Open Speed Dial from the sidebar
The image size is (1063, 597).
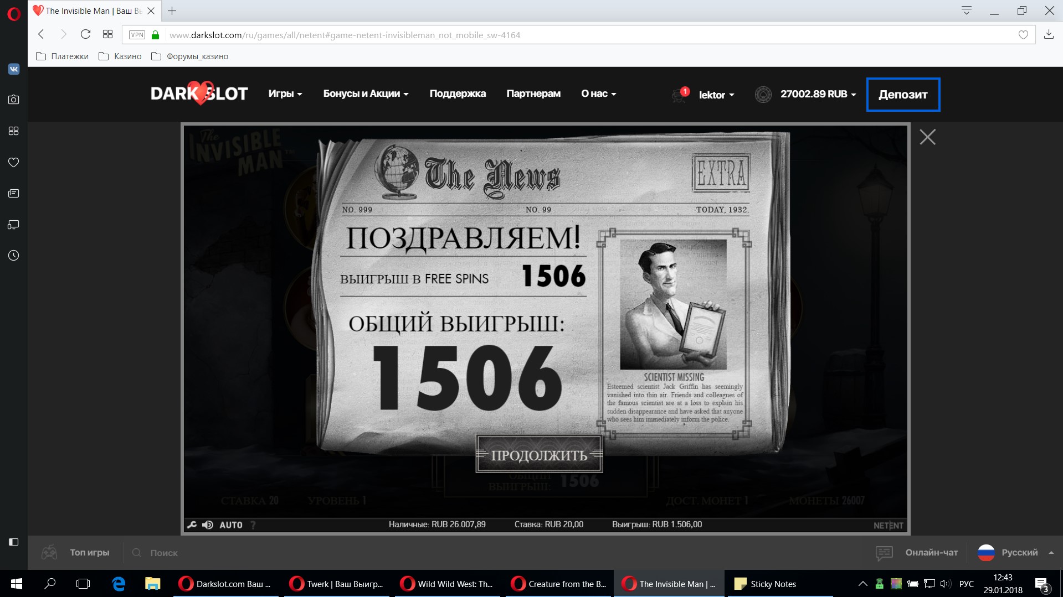tap(13, 131)
